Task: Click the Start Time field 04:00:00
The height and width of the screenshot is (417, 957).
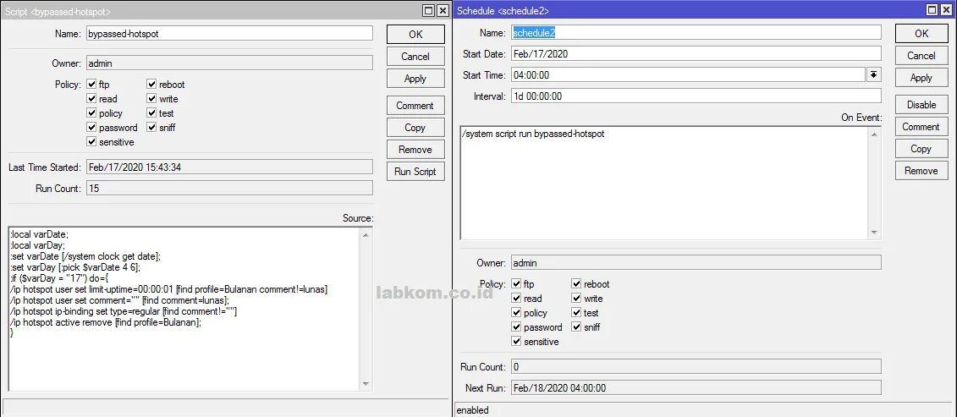Action: (688, 74)
